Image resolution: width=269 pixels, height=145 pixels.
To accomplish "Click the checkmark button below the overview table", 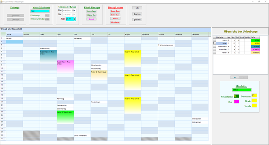I will 243,77.
